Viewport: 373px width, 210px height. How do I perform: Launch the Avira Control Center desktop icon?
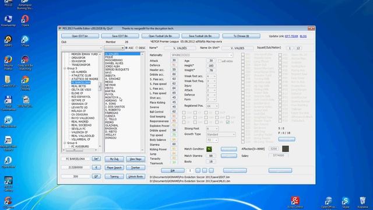295,202
